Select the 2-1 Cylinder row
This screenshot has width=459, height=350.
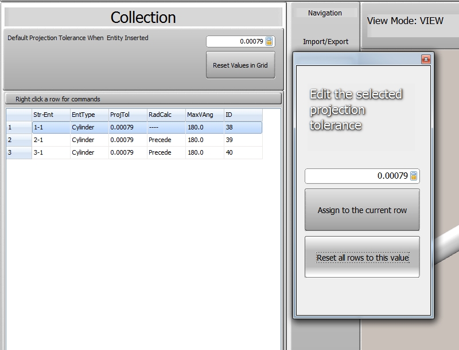[50, 140]
